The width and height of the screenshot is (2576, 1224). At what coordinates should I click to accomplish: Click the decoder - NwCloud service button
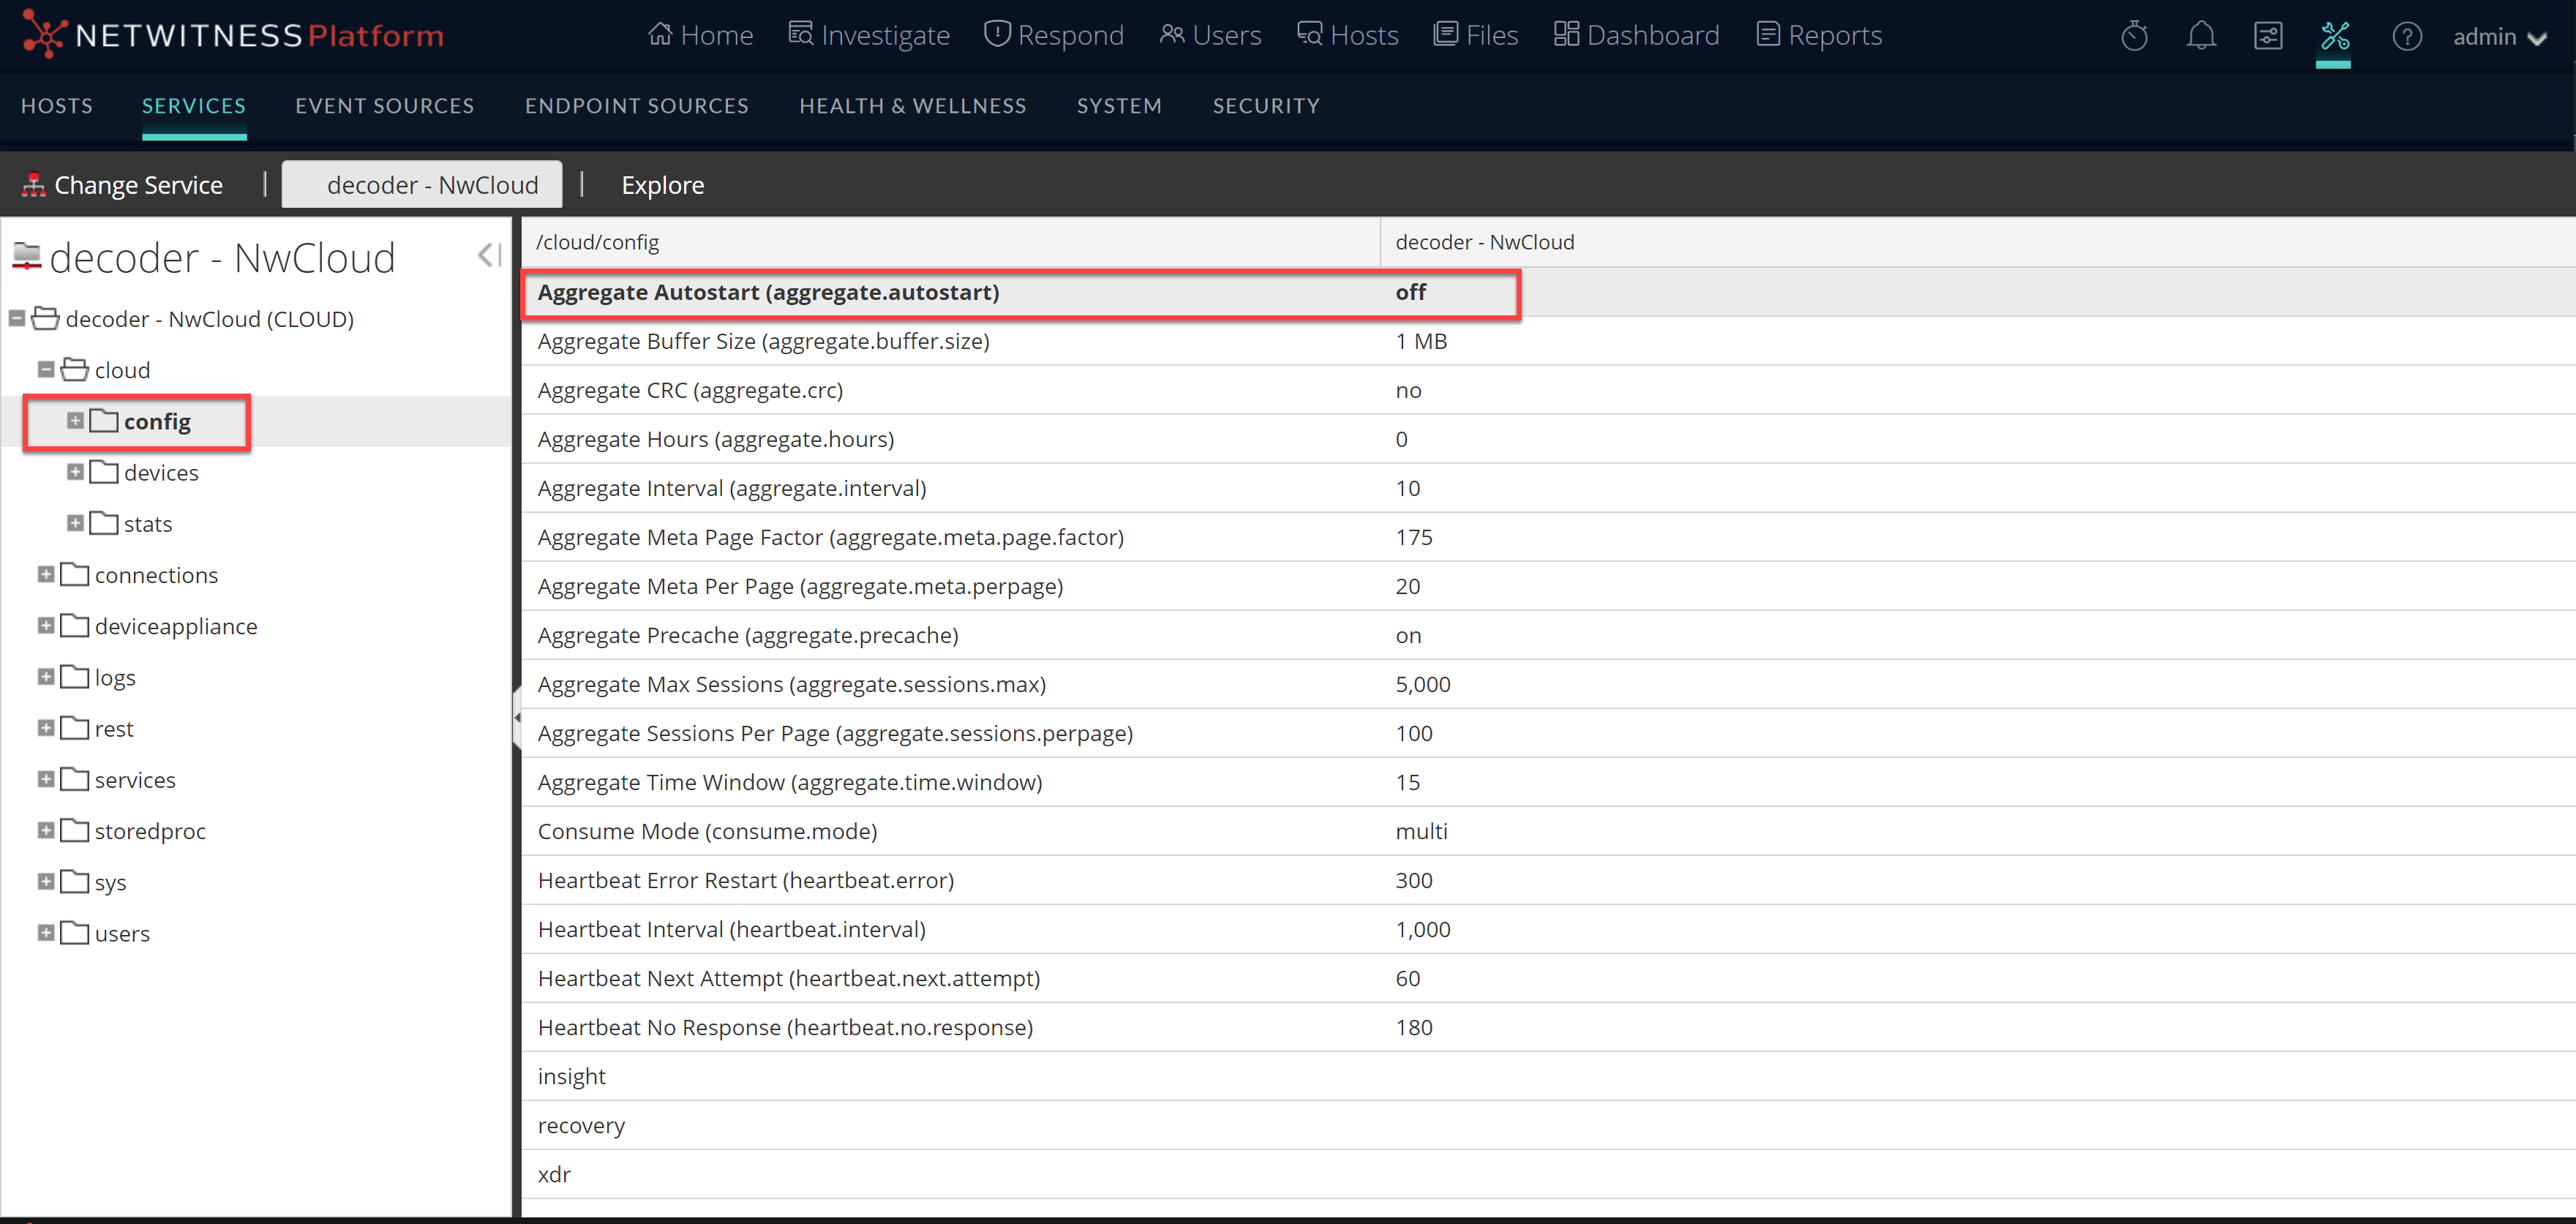(x=422, y=185)
